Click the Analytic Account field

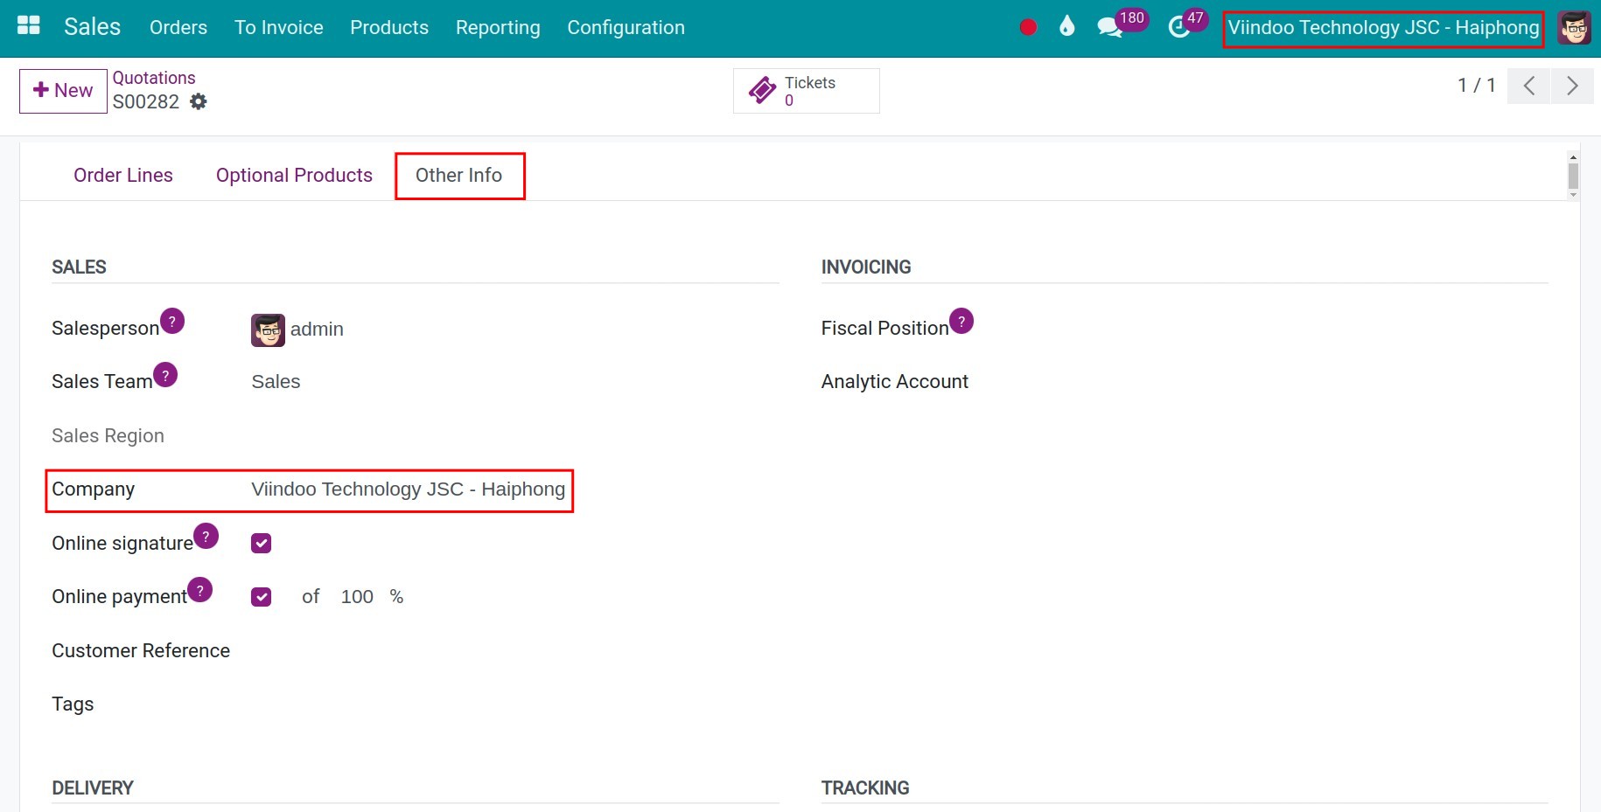1284,382
